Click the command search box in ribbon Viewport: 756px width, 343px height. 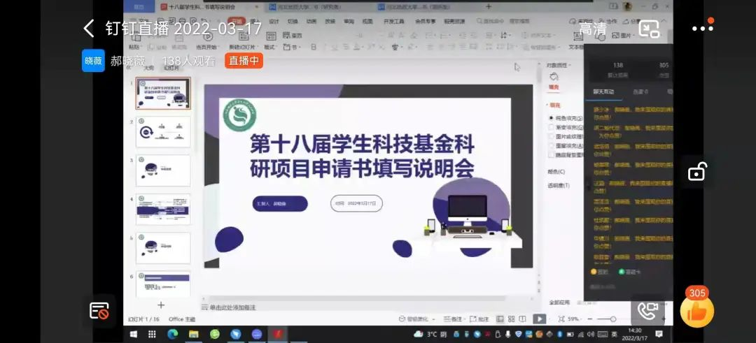503,21
